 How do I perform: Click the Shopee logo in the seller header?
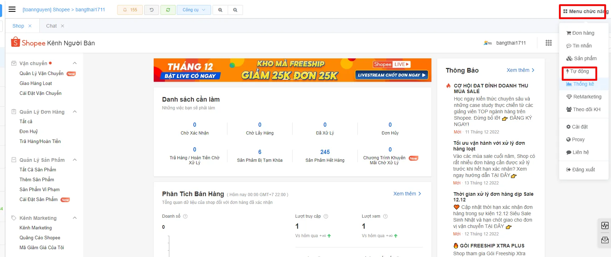pyautogui.click(x=28, y=43)
